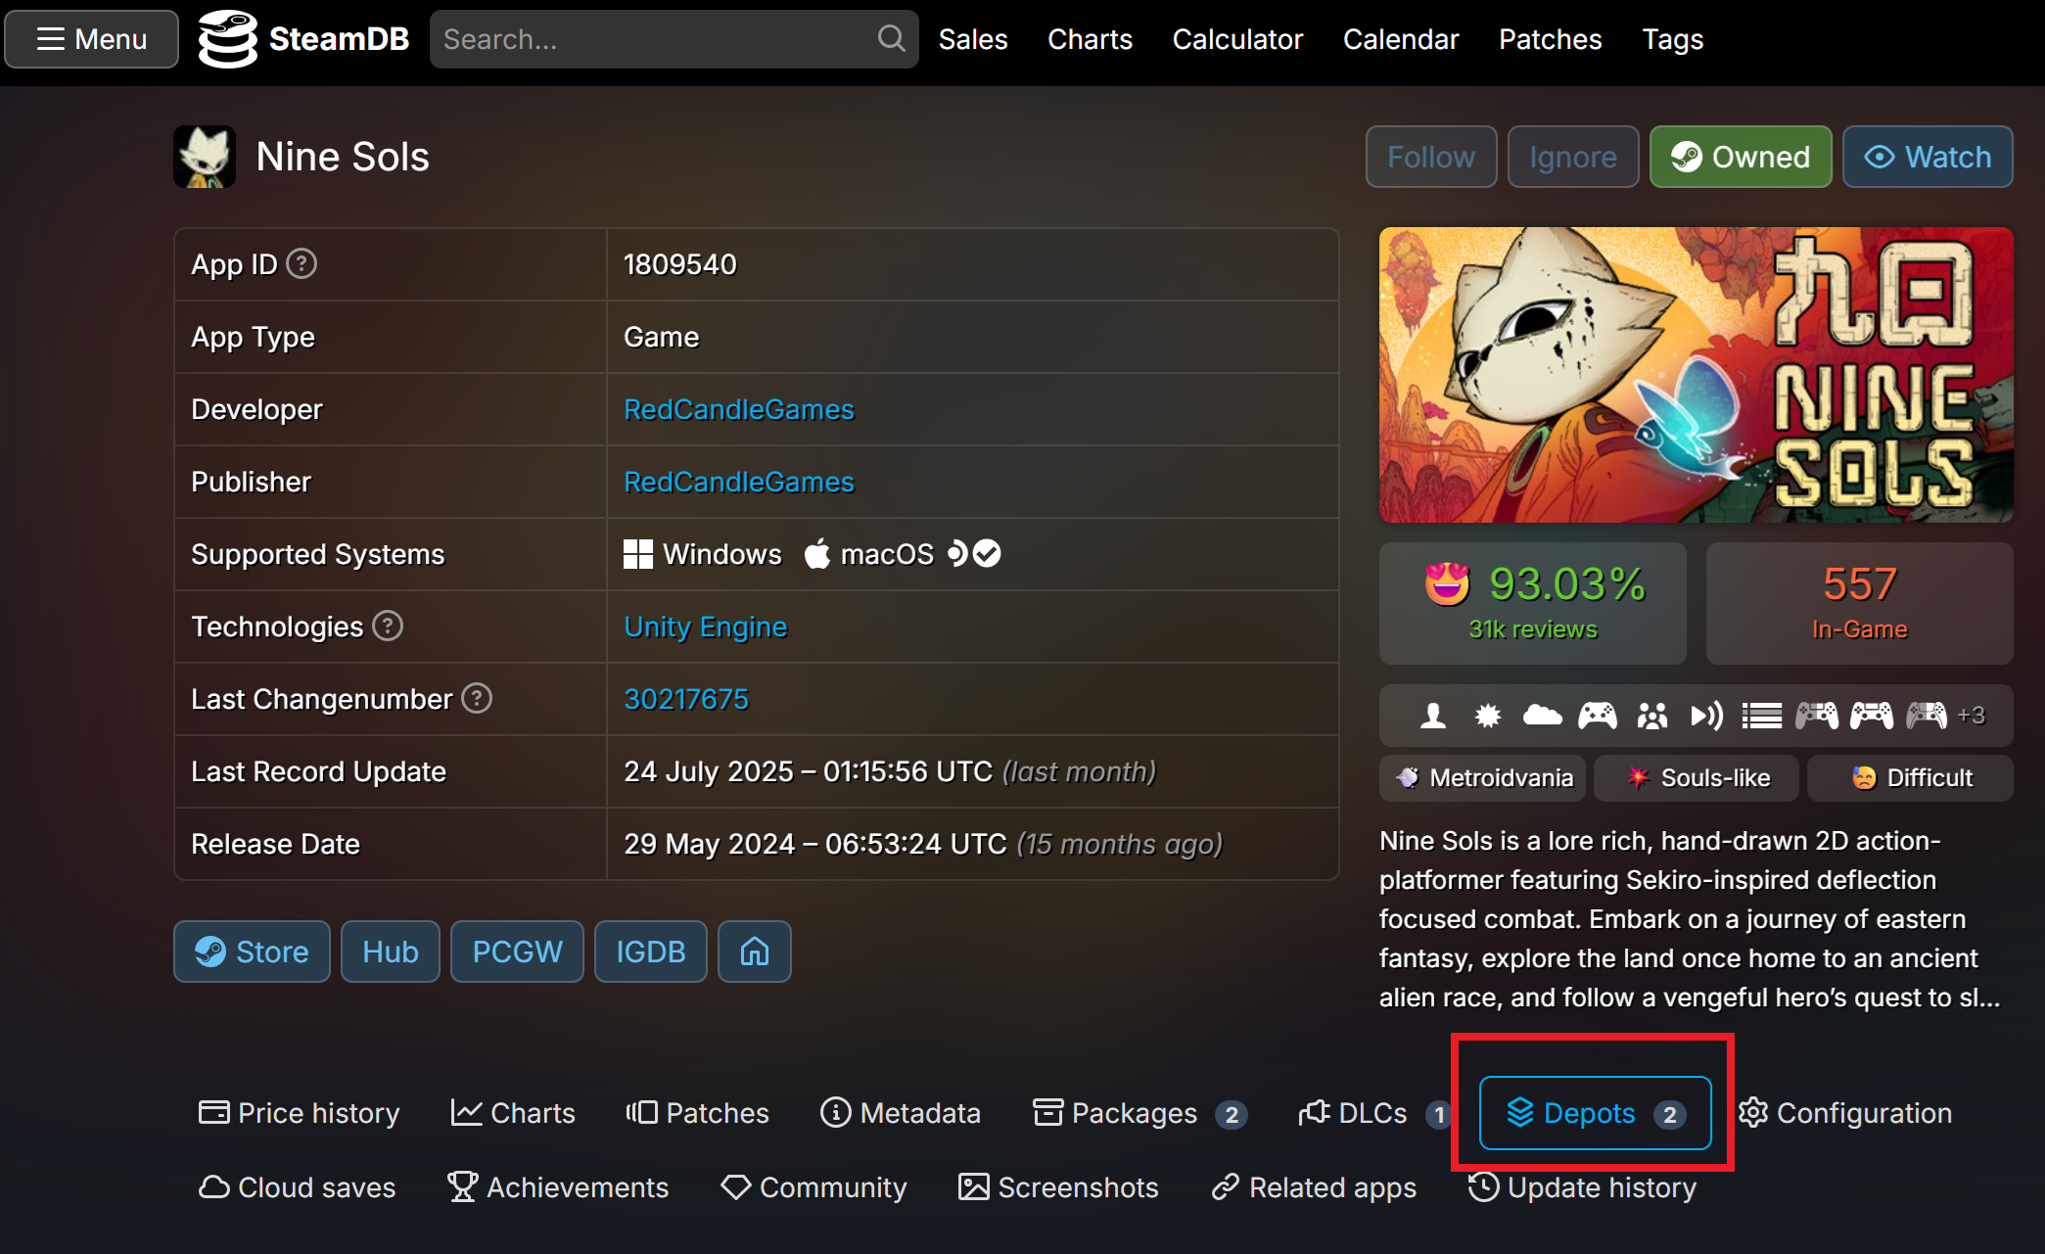The width and height of the screenshot is (2045, 1254).
Task: Open the hamburger Menu dropdown
Action: [x=92, y=39]
